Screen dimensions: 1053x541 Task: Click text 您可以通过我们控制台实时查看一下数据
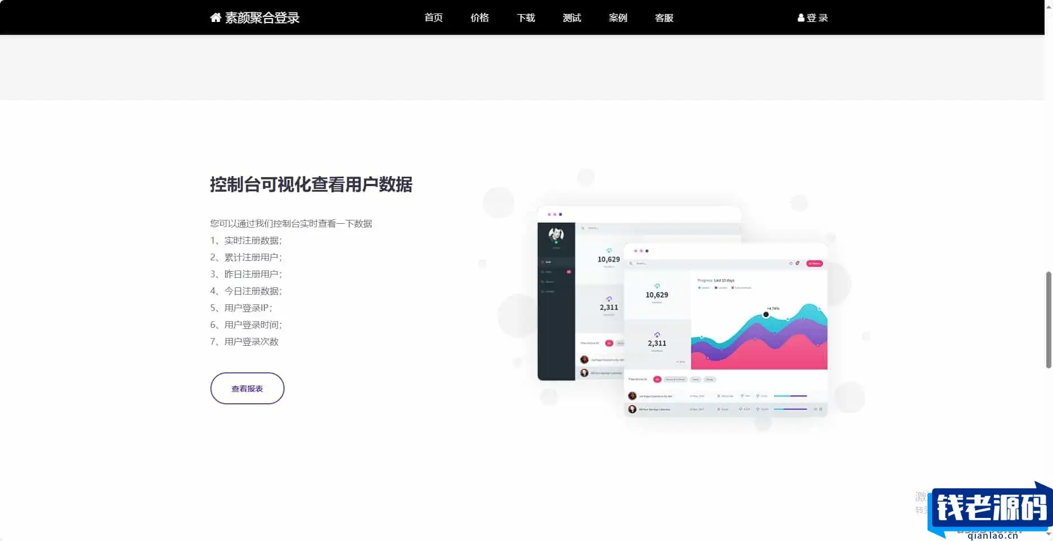(291, 223)
